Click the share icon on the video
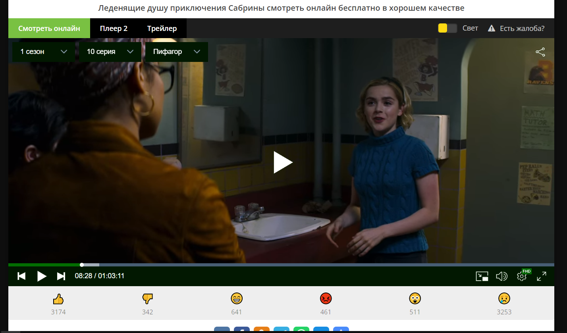Viewport: 567px width, 333px height. (x=540, y=52)
